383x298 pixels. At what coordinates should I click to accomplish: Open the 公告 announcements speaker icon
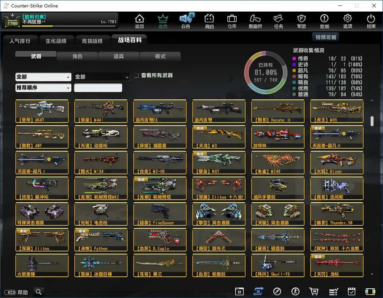[x=186, y=21]
